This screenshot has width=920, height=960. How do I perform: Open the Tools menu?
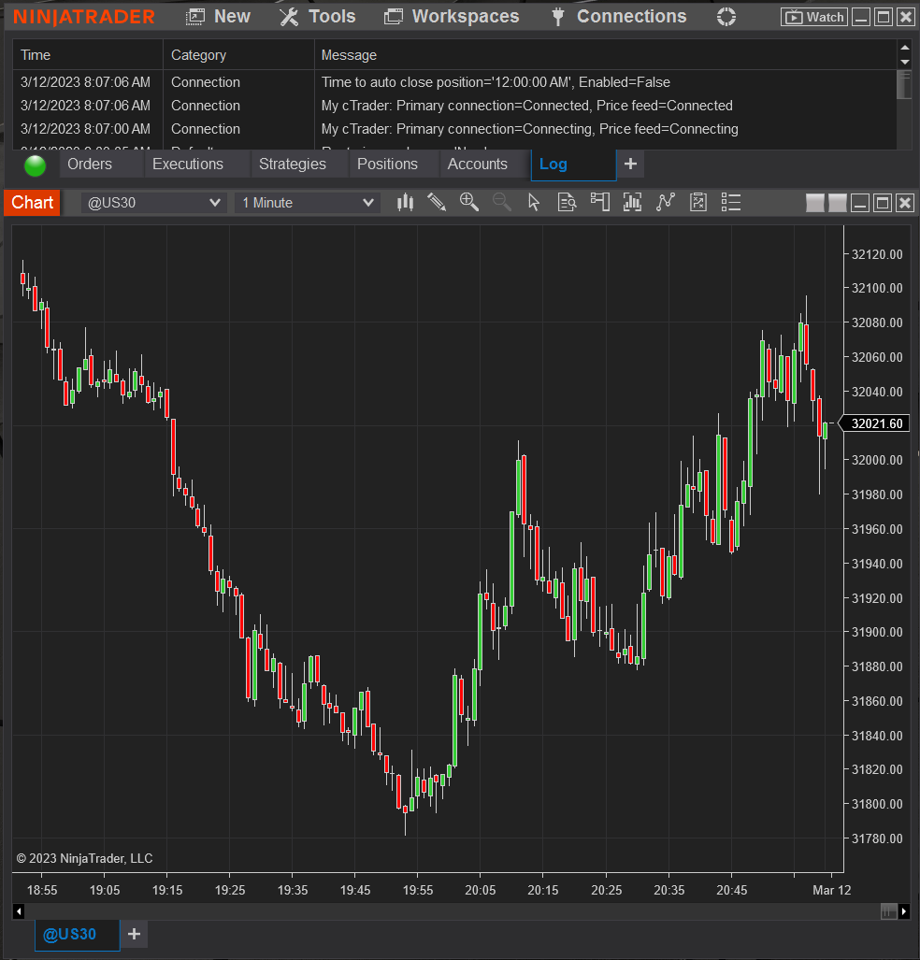coord(318,17)
